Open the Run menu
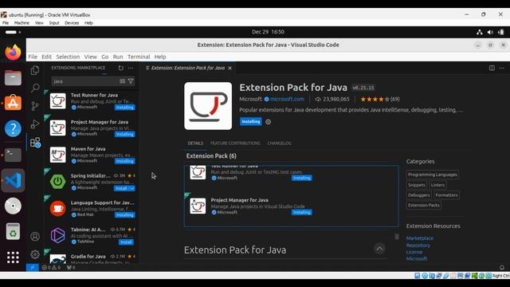Screen dimensions: 510x287 118,57
